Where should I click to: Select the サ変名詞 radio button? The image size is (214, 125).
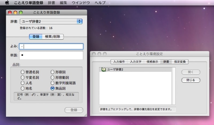pyautogui.click(x=22, y=77)
